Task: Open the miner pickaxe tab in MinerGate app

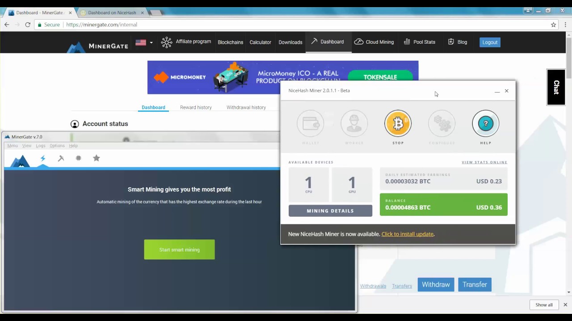Action: point(61,158)
